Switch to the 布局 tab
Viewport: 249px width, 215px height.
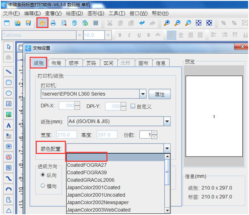(56, 63)
